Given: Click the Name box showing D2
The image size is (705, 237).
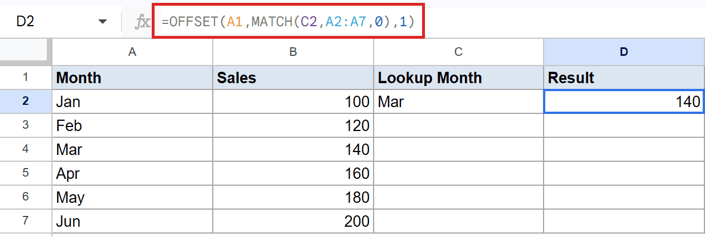Looking at the screenshot, I should point(60,22).
